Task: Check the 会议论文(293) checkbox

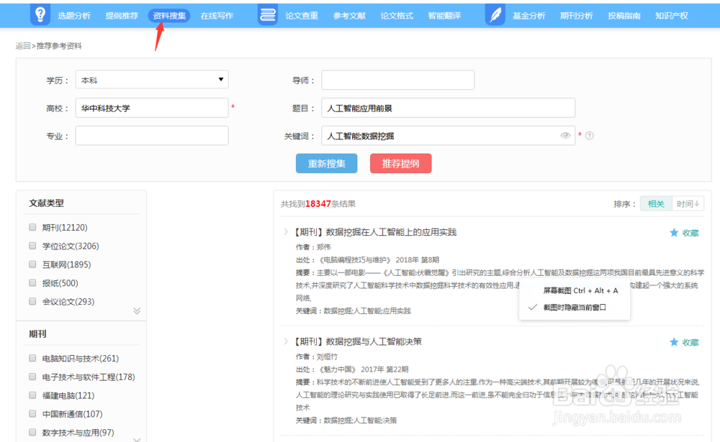Action: pyautogui.click(x=32, y=301)
